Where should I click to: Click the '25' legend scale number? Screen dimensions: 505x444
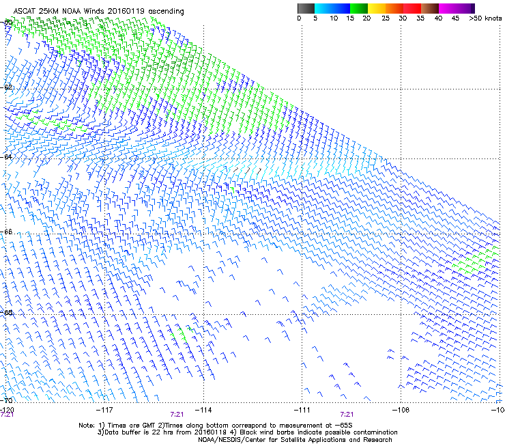[x=386, y=18]
